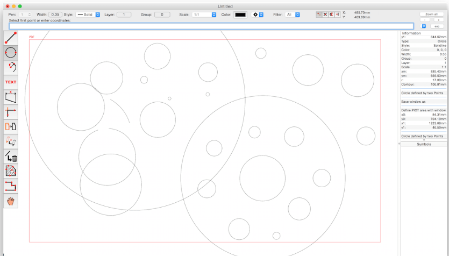
Task: Activate the TEXT tool
Action: [x=11, y=82]
